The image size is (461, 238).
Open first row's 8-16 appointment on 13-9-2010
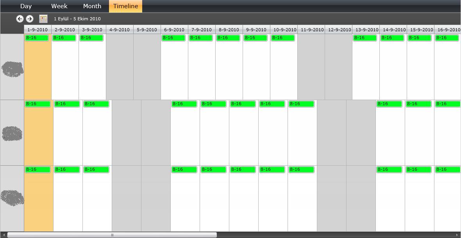[365, 38]
